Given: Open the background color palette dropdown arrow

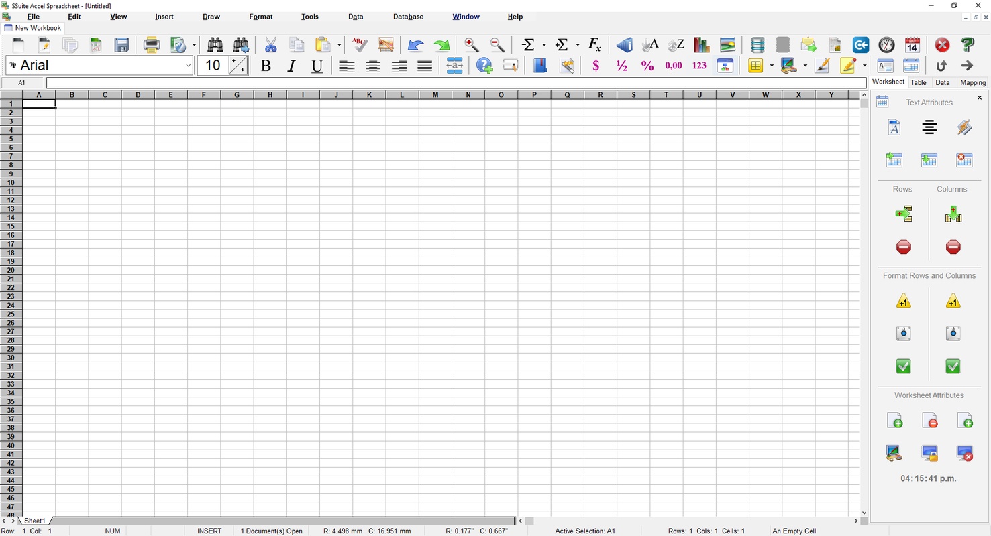Looking at the screenshot, I should click(x=804, y=66).
